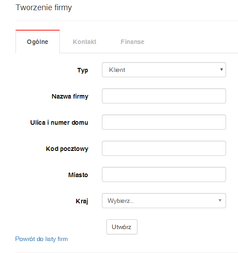Open the Typ dropdown showing Klient
This screenshot has width=238, height=253.
click(x=164, y=70)
